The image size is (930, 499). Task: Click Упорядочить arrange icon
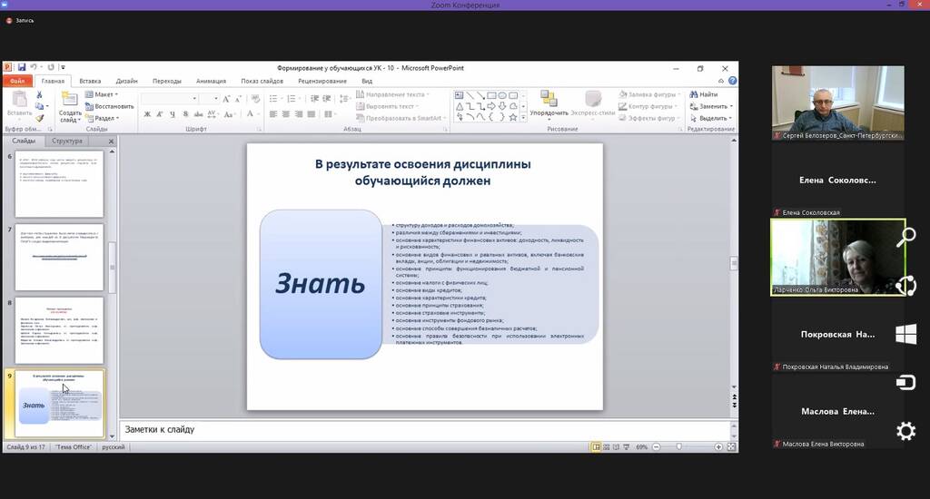coord(549,98)
